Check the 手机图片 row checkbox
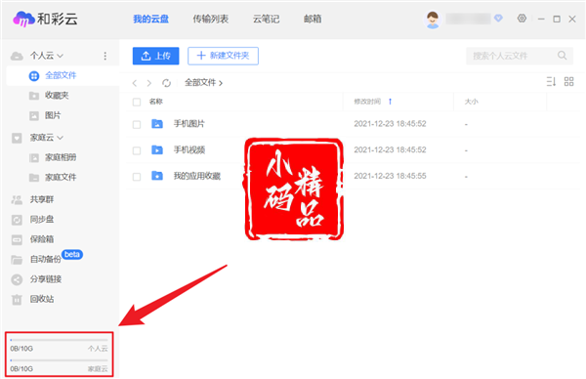 click(x=137, y=124)
